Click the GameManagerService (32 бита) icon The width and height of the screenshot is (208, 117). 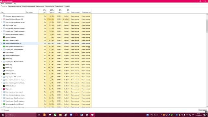(4, 104)
